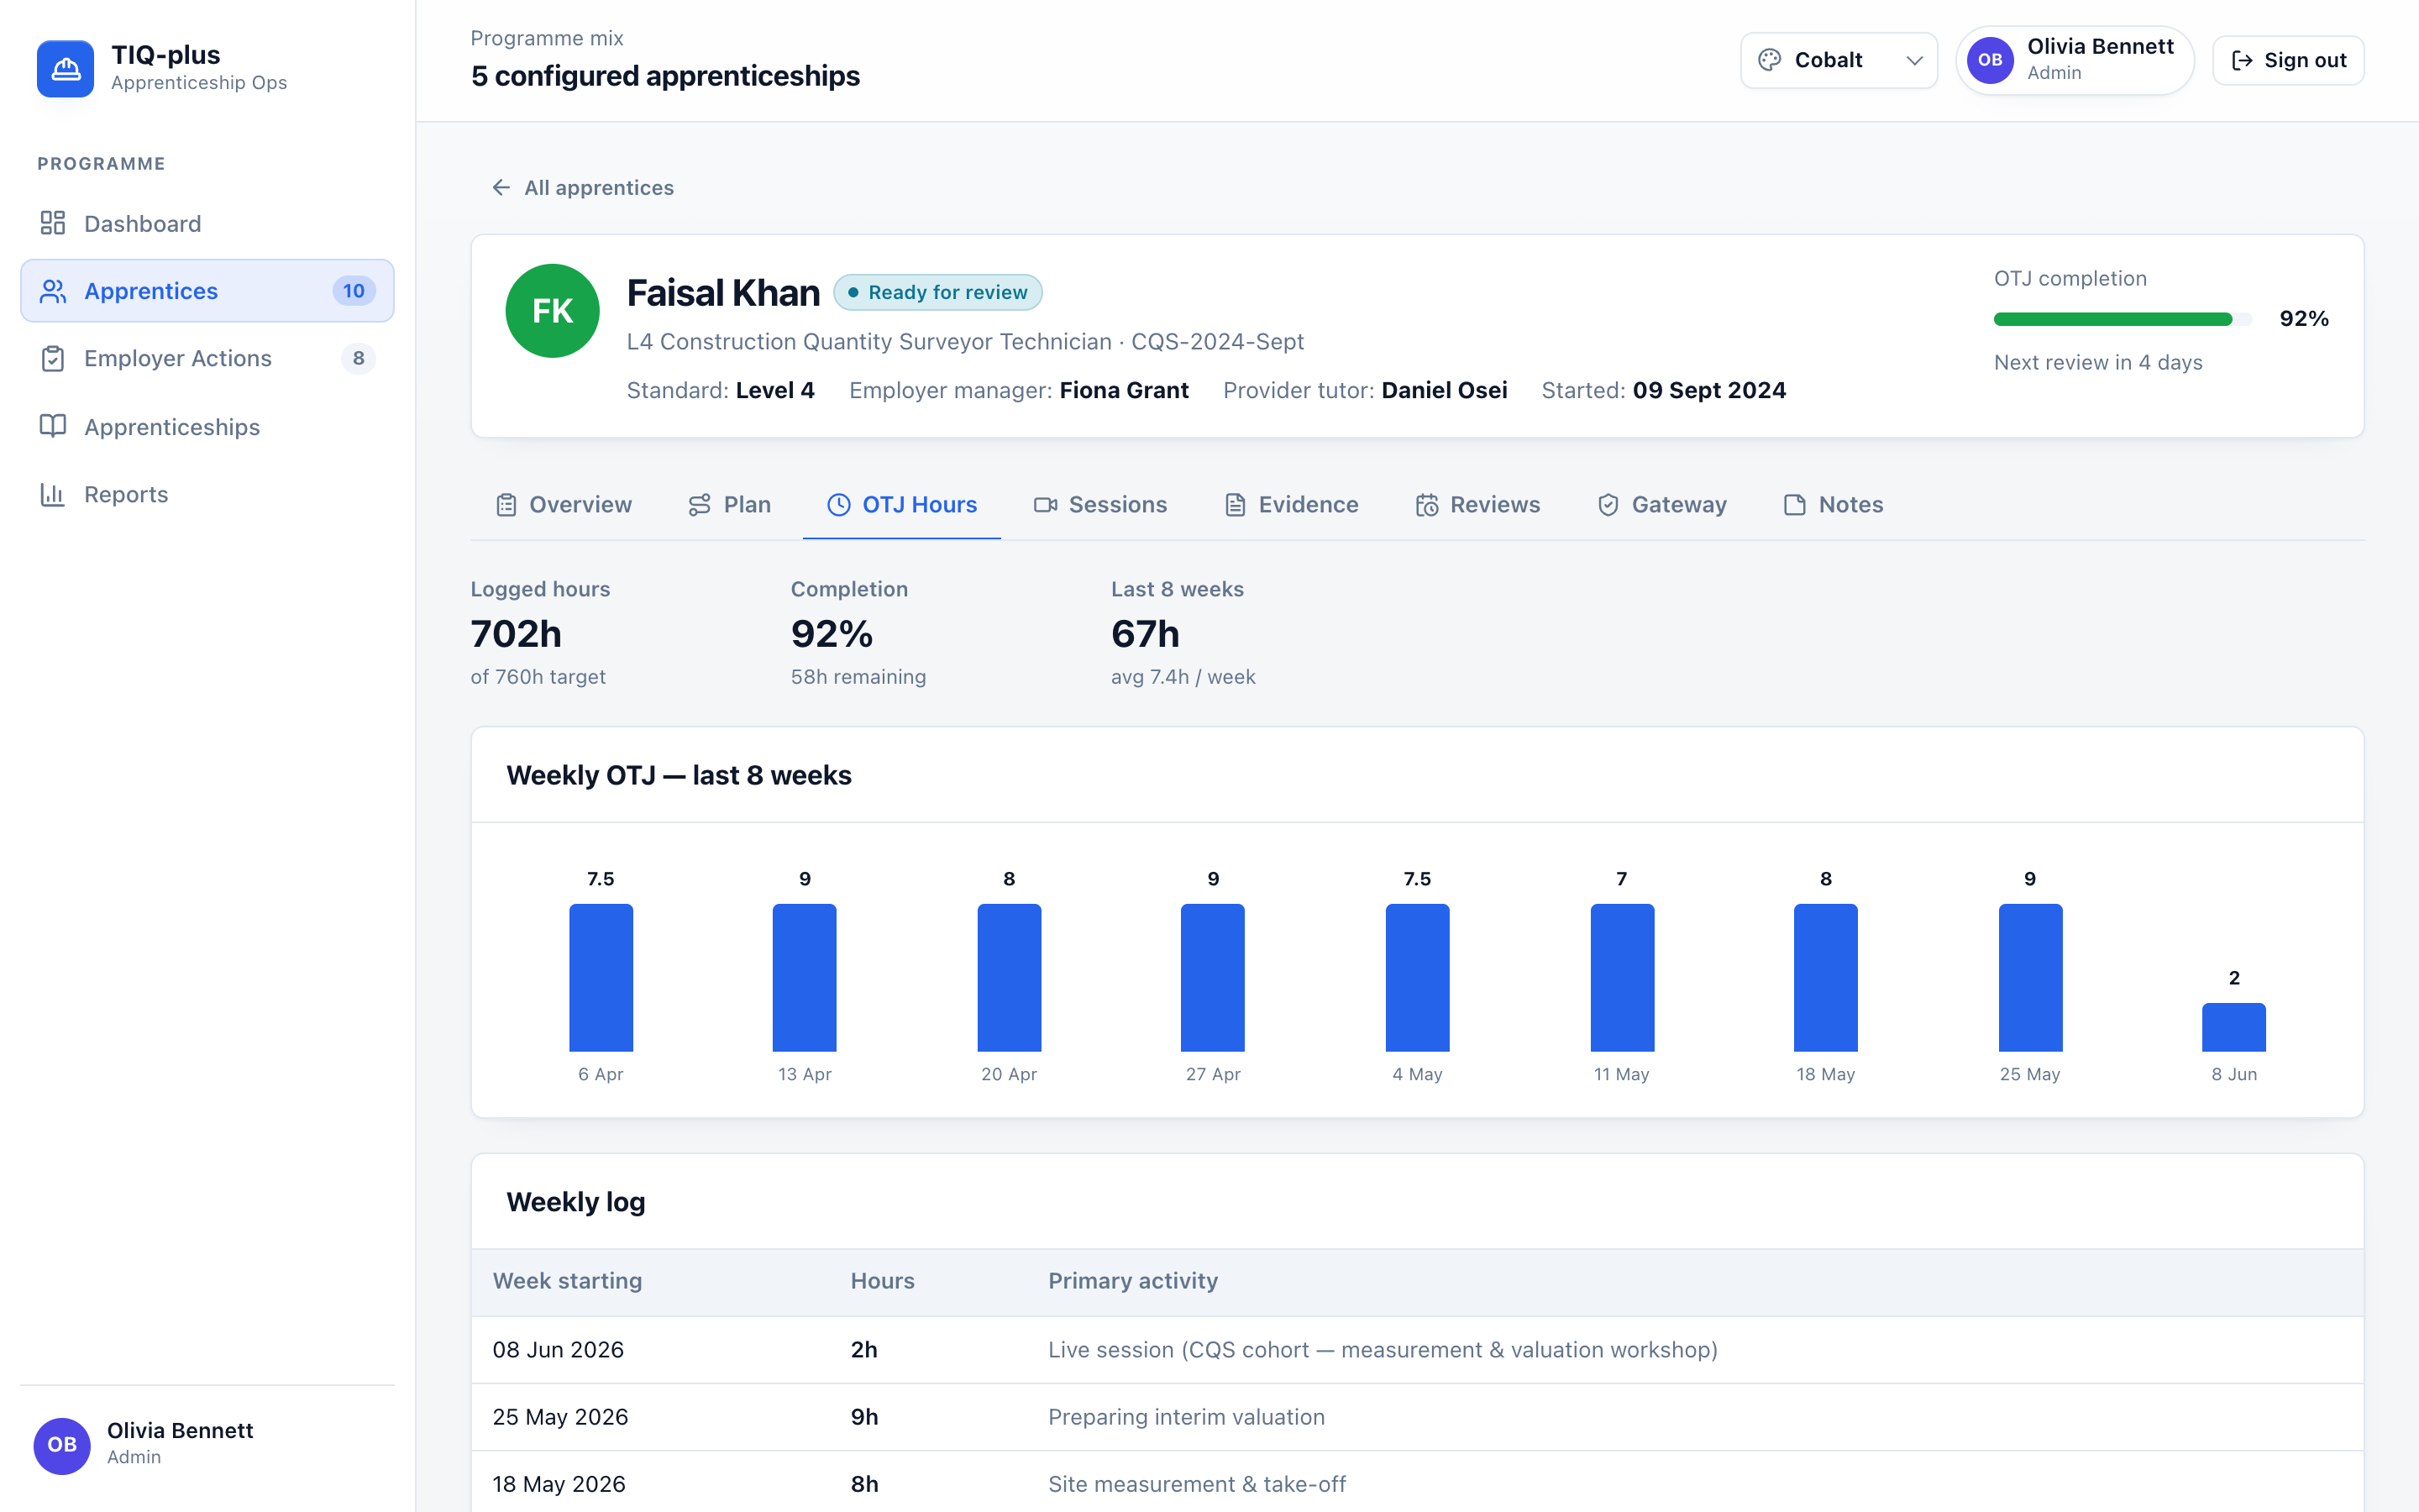The height and width of the screenshot is (1512, 2419).
Task: Click the TIQ-plus hard hat logo
Action: point(65,68)
